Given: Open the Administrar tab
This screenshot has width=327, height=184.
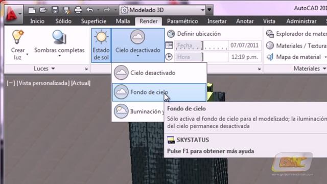Looking at the screenshot, I should [301, 21].
